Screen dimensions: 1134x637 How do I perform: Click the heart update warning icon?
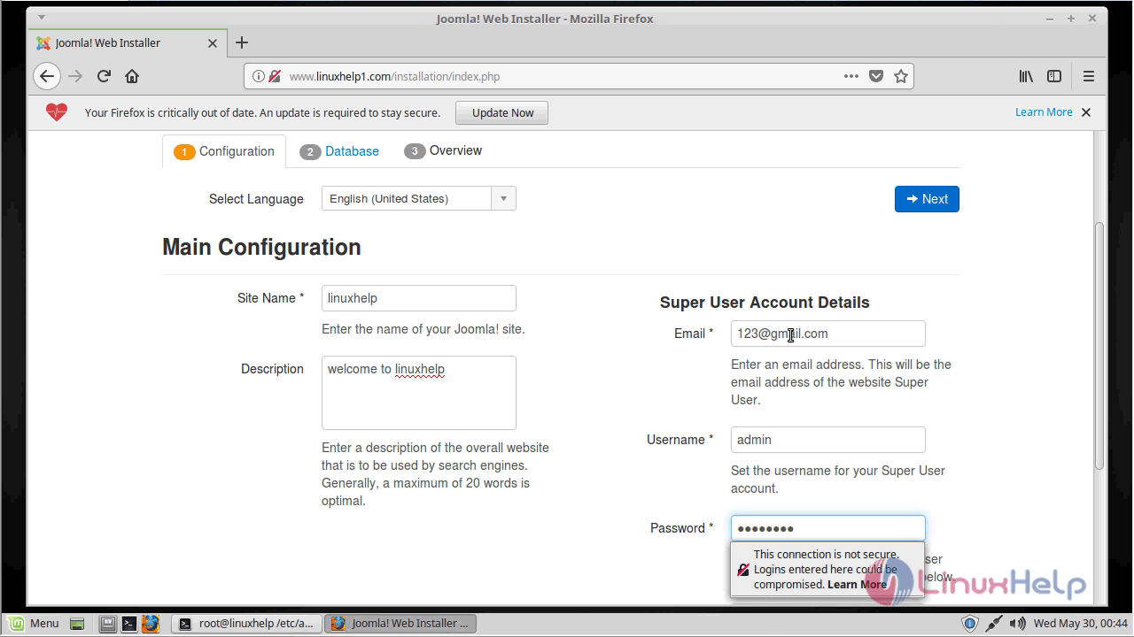coord(57,112)
